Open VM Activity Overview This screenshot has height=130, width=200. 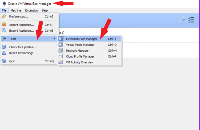tap(89, 62)
